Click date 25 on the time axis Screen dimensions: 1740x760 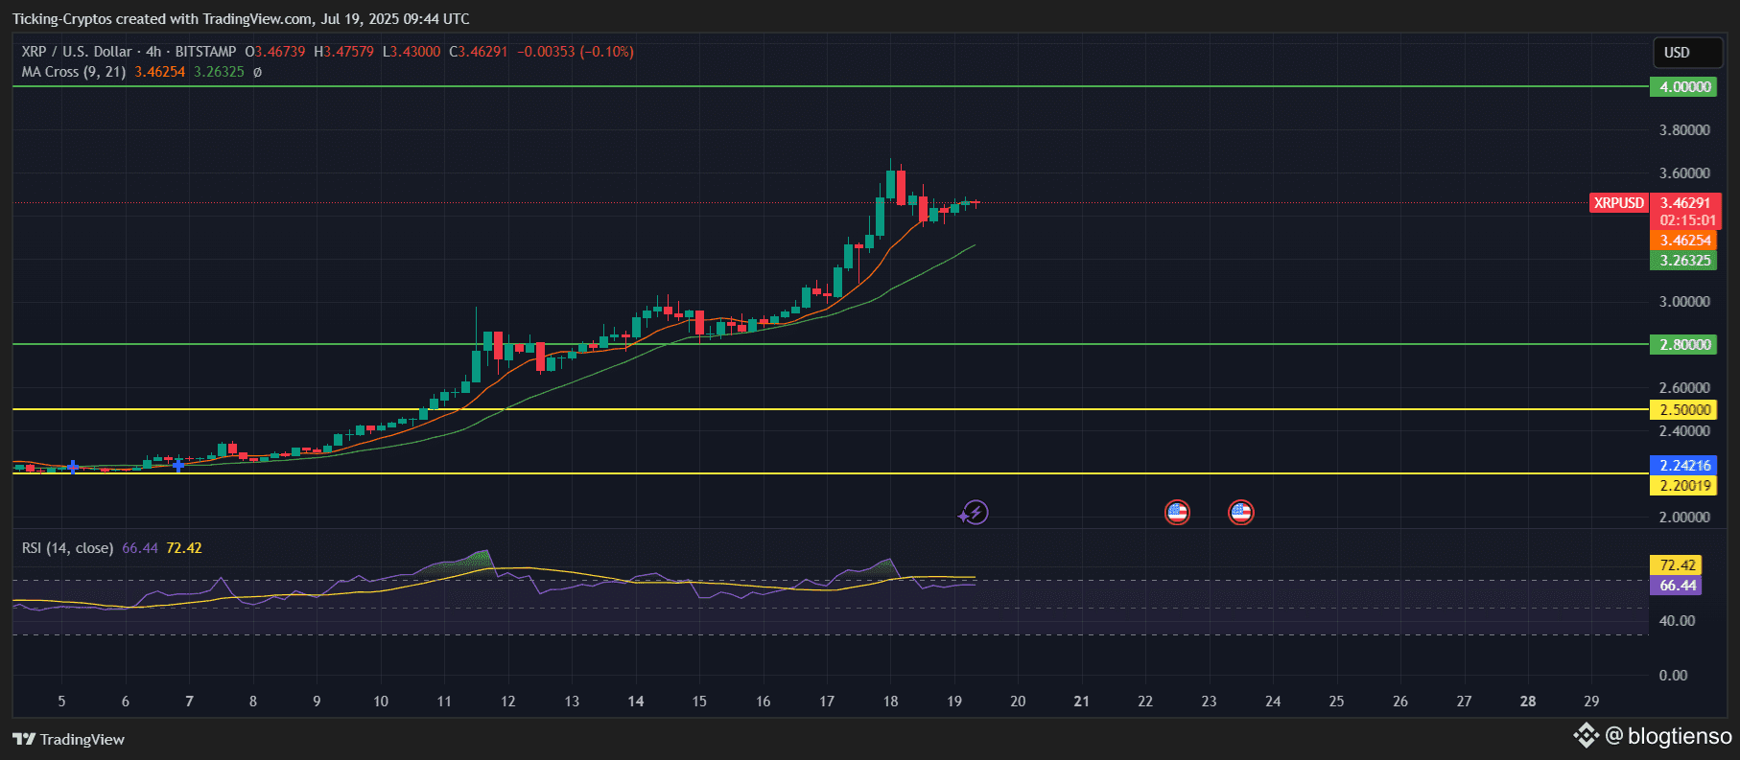click(x=1337, y=702)
